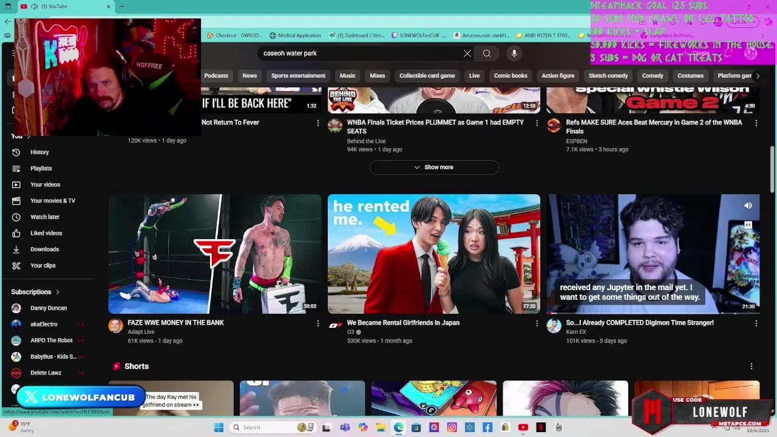
Task: Open options for Digimon Time Stranger video
Action: [x=756, y=324]
